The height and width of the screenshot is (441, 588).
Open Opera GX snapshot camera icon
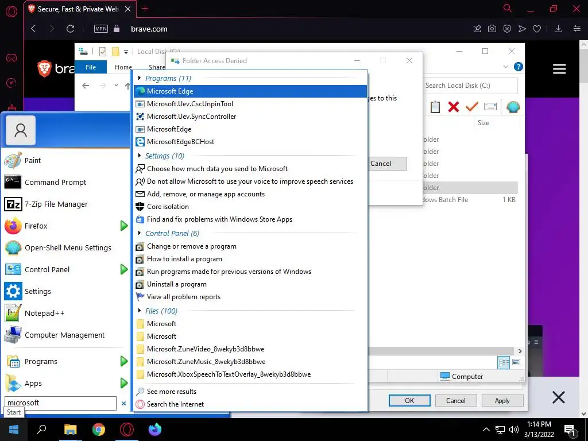492,29
